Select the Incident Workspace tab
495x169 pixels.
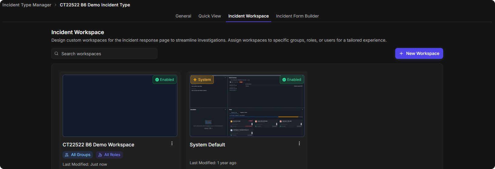coord(248,16)
